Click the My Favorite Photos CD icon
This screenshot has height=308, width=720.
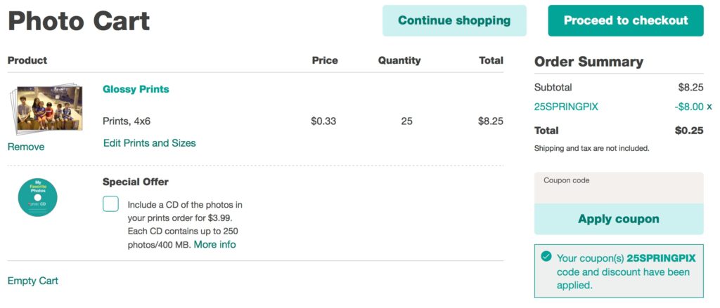[38, 198]
